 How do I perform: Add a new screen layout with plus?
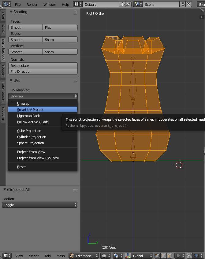click(122, 4)
